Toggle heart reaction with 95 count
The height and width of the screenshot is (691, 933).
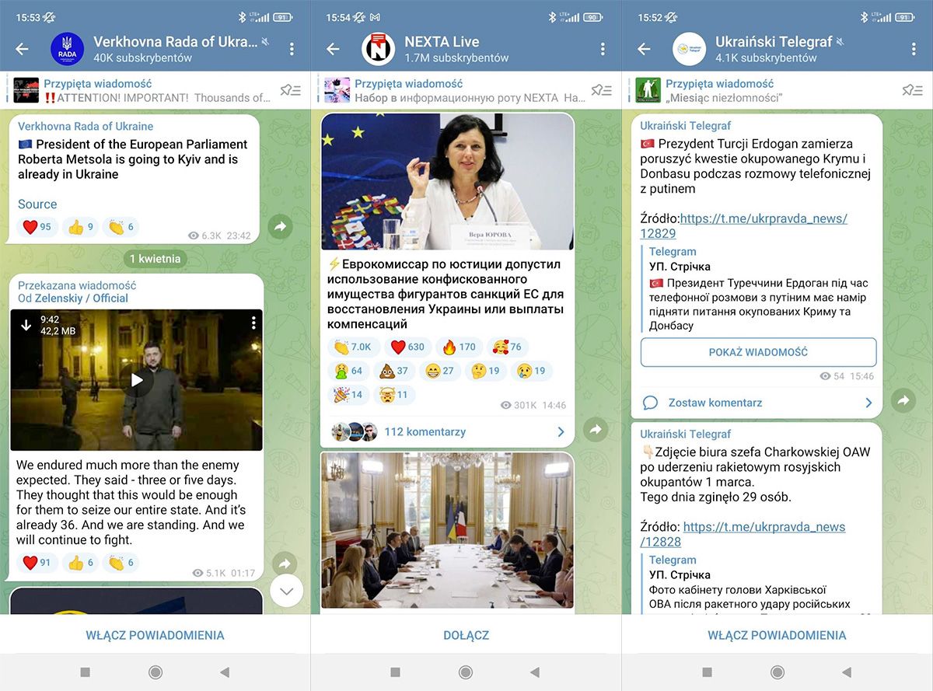pos(37,227)
